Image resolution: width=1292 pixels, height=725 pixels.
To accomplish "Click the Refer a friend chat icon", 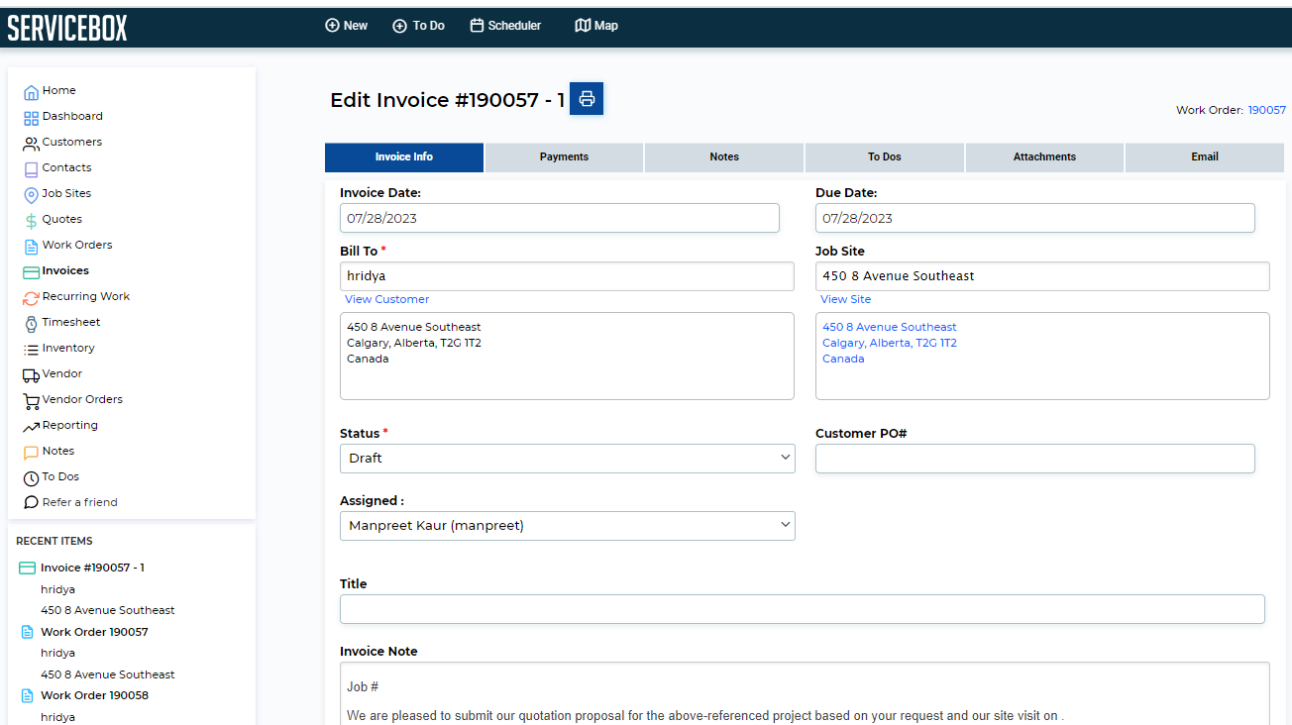I will (31, 503).
